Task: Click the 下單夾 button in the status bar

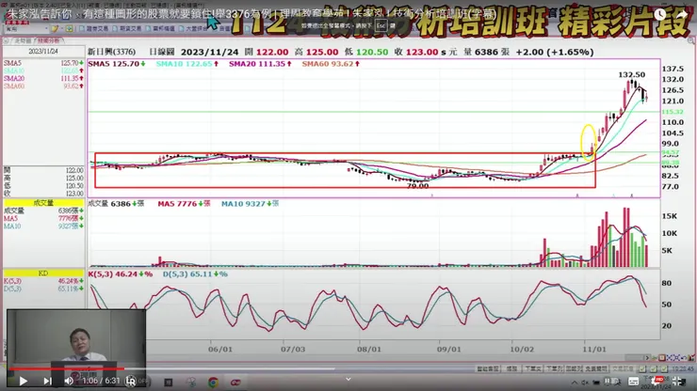Action: [x=532, y=368]
